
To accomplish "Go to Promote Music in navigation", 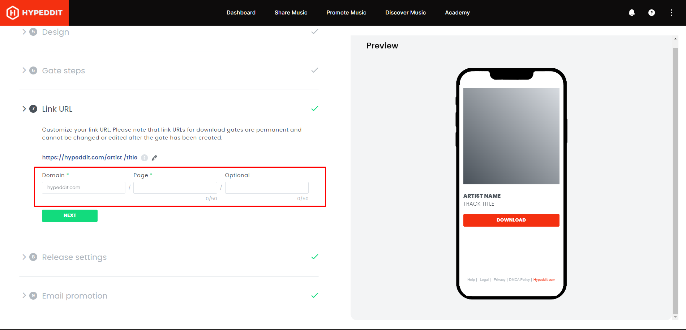I will tap(346, 13).
